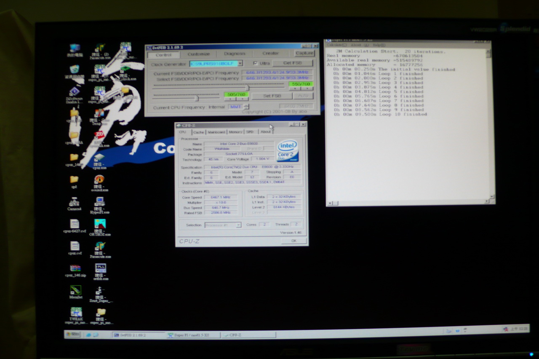Click the upper FSB slider handle

pyautogui.click(x=247, y=87)
